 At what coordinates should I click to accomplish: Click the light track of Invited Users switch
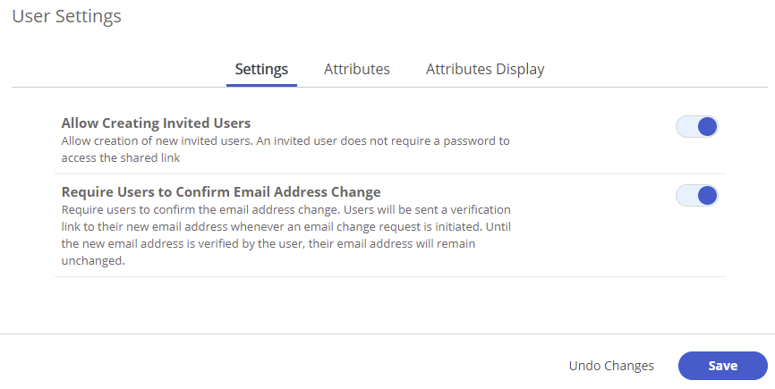pyautogui.click(x=685, y=126)
